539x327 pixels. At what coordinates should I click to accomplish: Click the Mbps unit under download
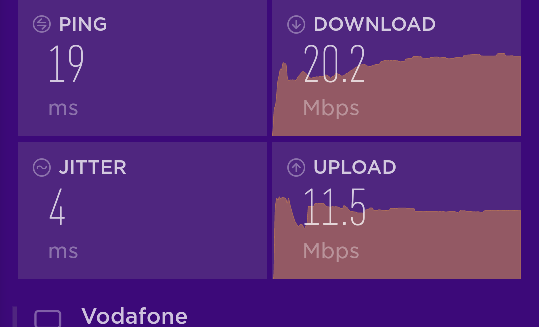coord(331,109)
